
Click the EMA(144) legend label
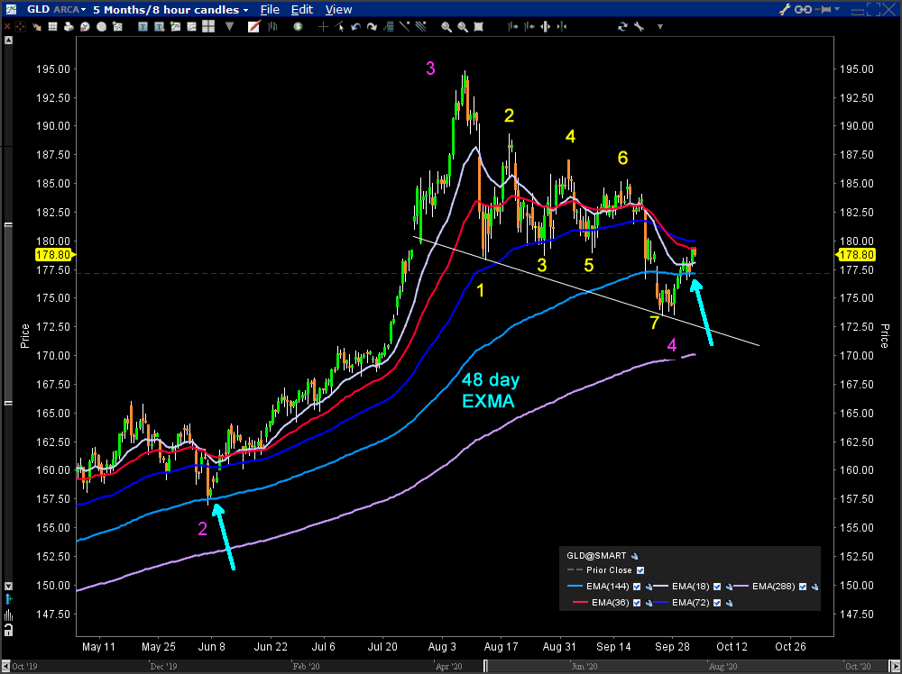[609, 587]
